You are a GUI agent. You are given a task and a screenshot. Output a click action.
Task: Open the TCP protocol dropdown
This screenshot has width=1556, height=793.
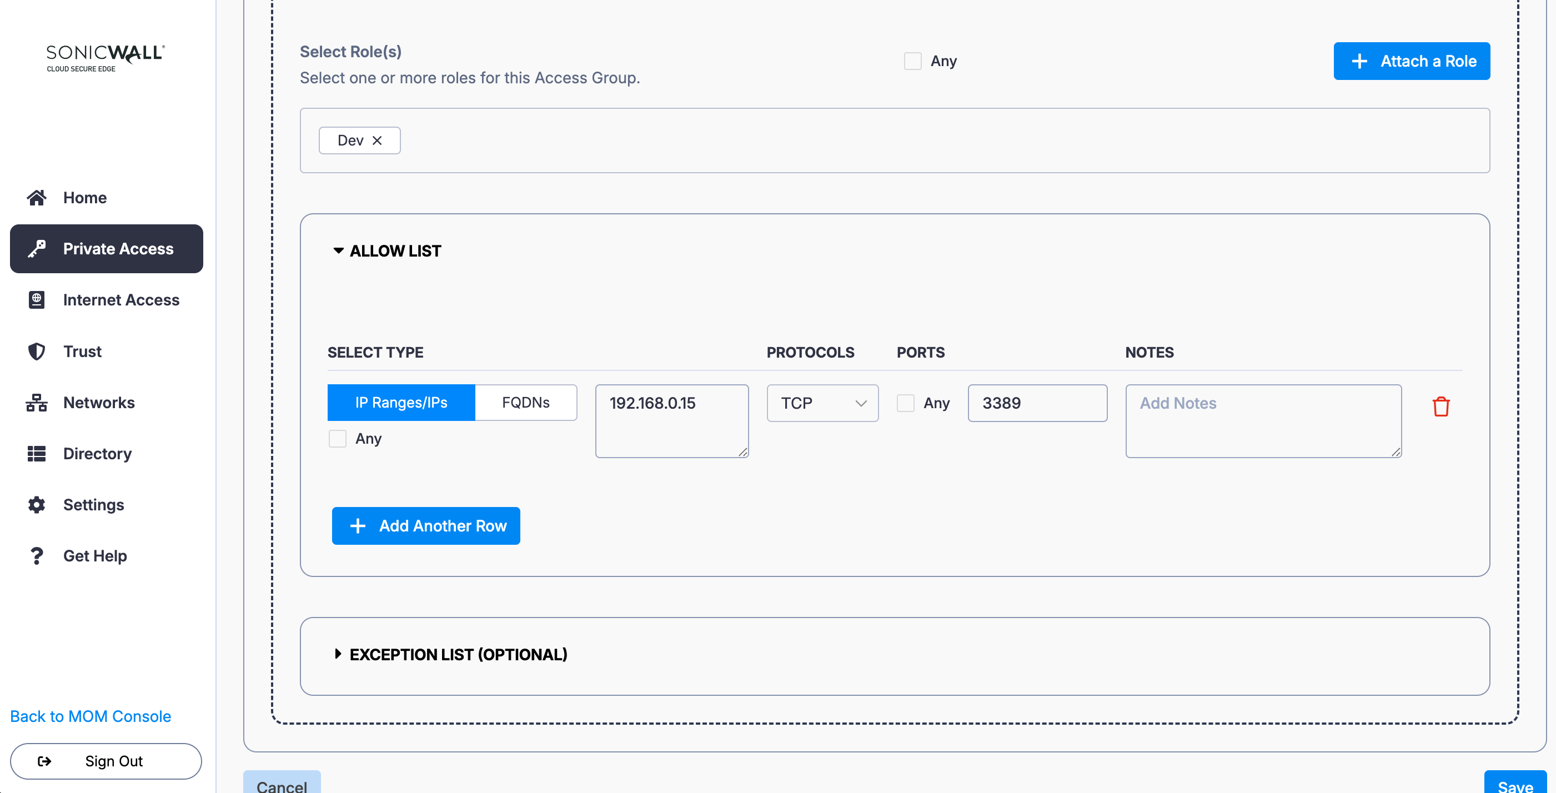point(822,403)
